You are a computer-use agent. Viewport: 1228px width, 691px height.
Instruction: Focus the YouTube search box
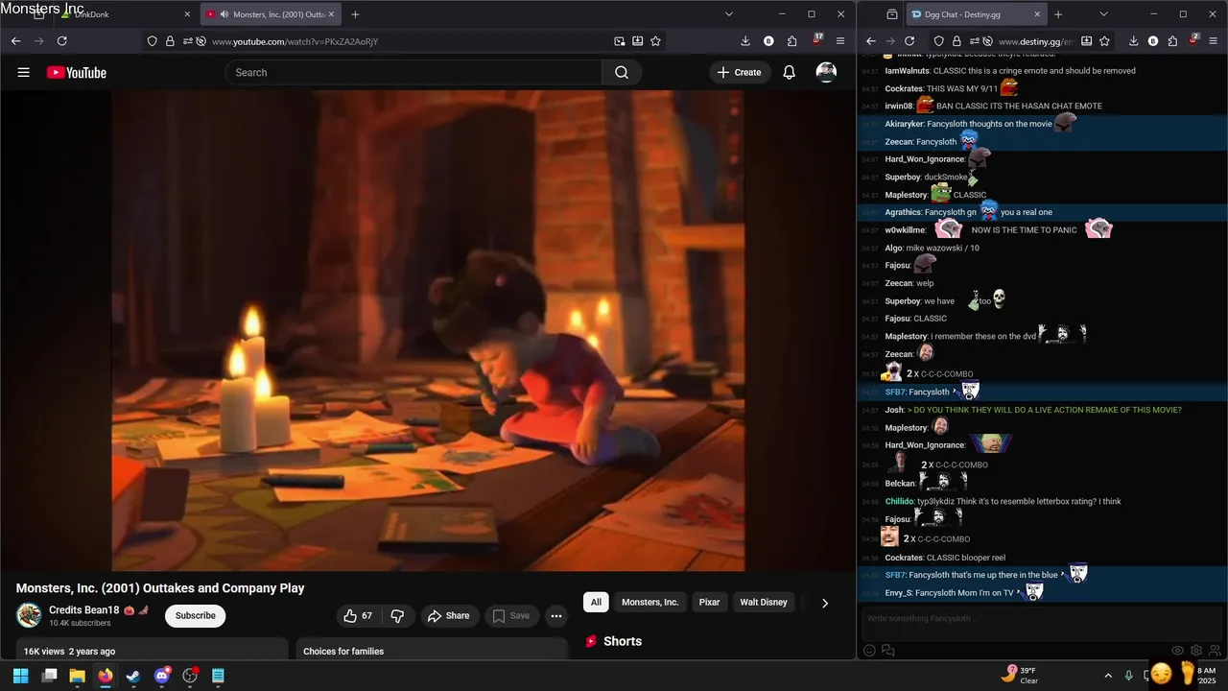click(x=413, y=72)
